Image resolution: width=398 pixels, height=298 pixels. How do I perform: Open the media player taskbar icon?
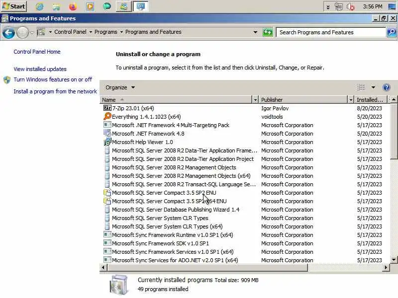click(x=90, y=6)
